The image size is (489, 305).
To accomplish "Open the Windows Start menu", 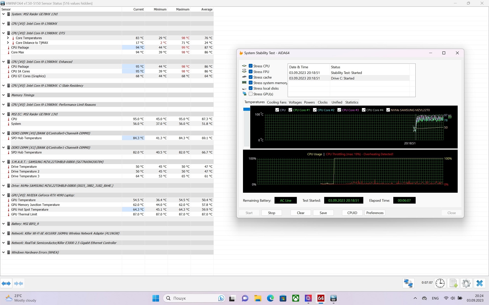I will (x=156, y=298).
